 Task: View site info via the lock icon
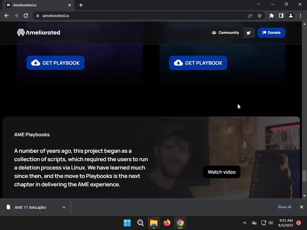[38, 16]
